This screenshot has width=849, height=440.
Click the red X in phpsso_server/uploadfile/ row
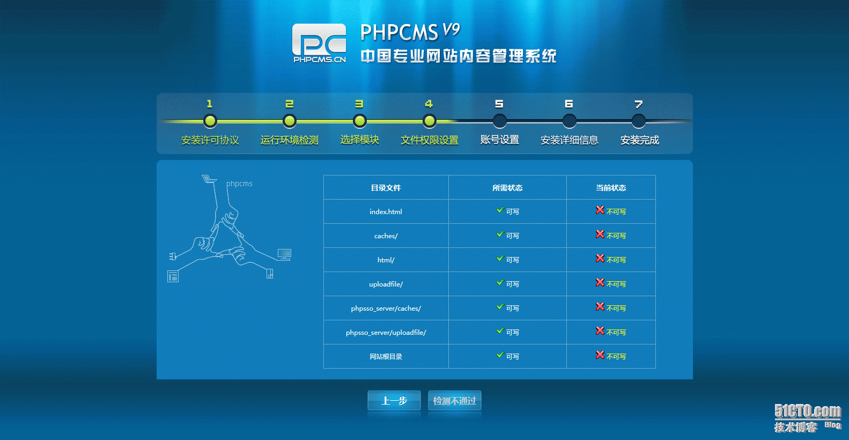tap(600, 331)
